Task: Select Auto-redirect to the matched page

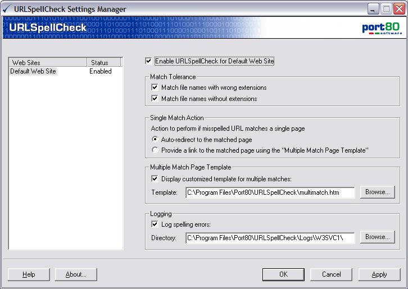Action: pos(155,140)
